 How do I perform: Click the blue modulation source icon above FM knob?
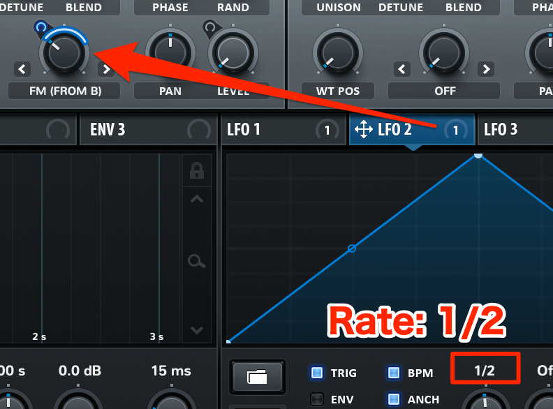41,27
